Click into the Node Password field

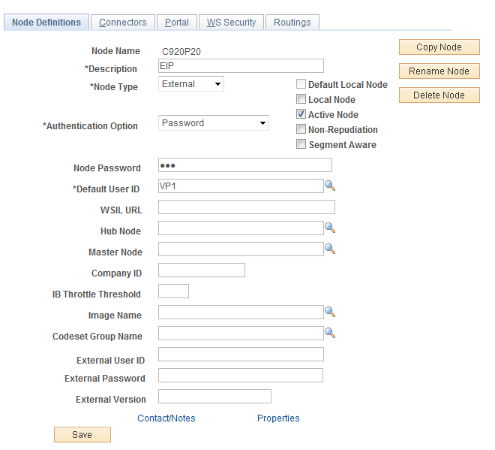click(245, 165)
